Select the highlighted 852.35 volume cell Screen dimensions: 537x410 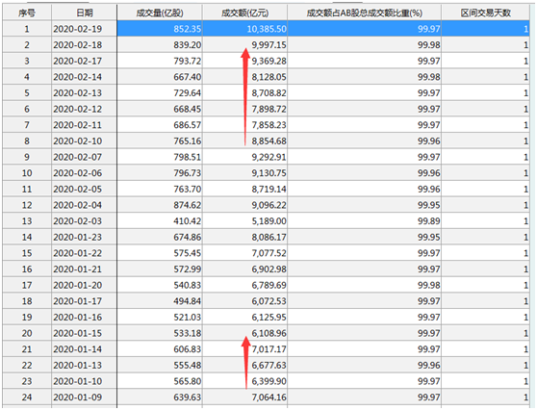(160, 29)
